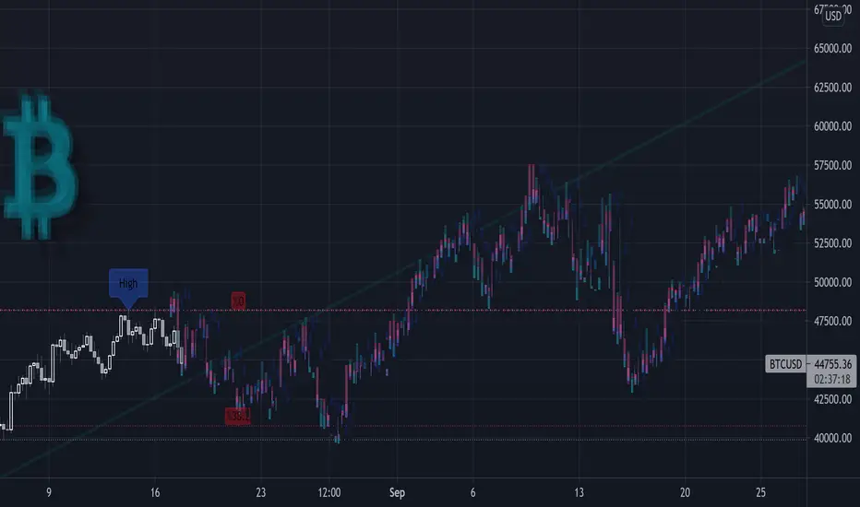
Task: Select the blue High callout marker
Action: [128, 287]
